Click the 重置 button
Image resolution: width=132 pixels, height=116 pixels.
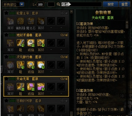tap(124, 4)
